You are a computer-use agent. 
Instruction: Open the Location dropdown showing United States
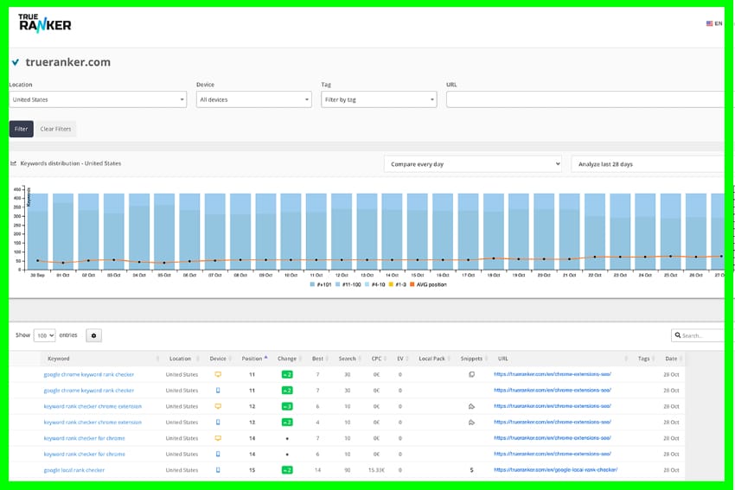click(98, 100)
